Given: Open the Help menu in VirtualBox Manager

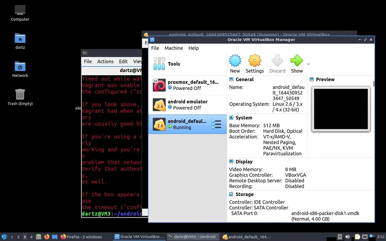Looking at the screenshot, I should coord(194,48).
